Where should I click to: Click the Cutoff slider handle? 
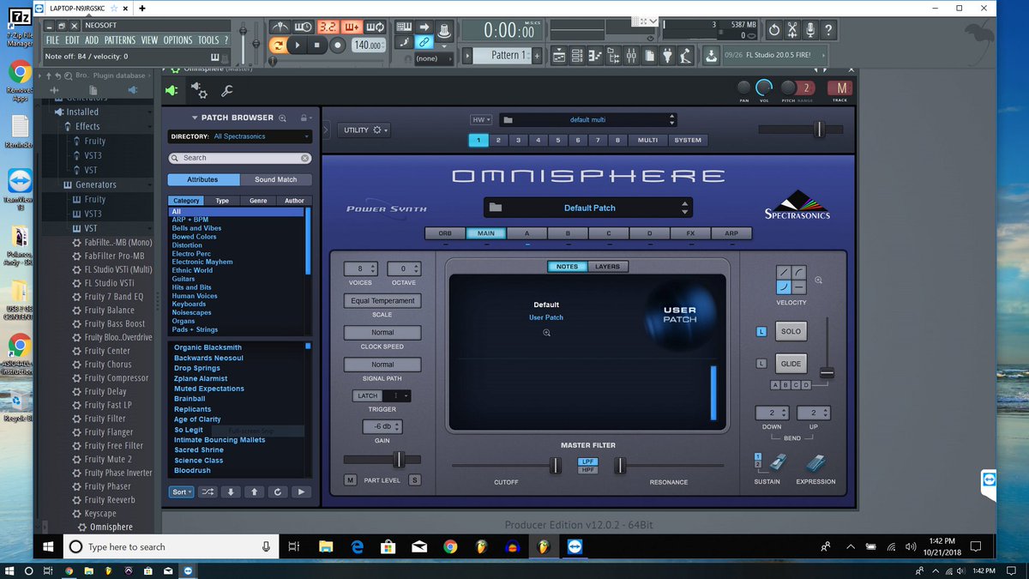tap(556, 465)
